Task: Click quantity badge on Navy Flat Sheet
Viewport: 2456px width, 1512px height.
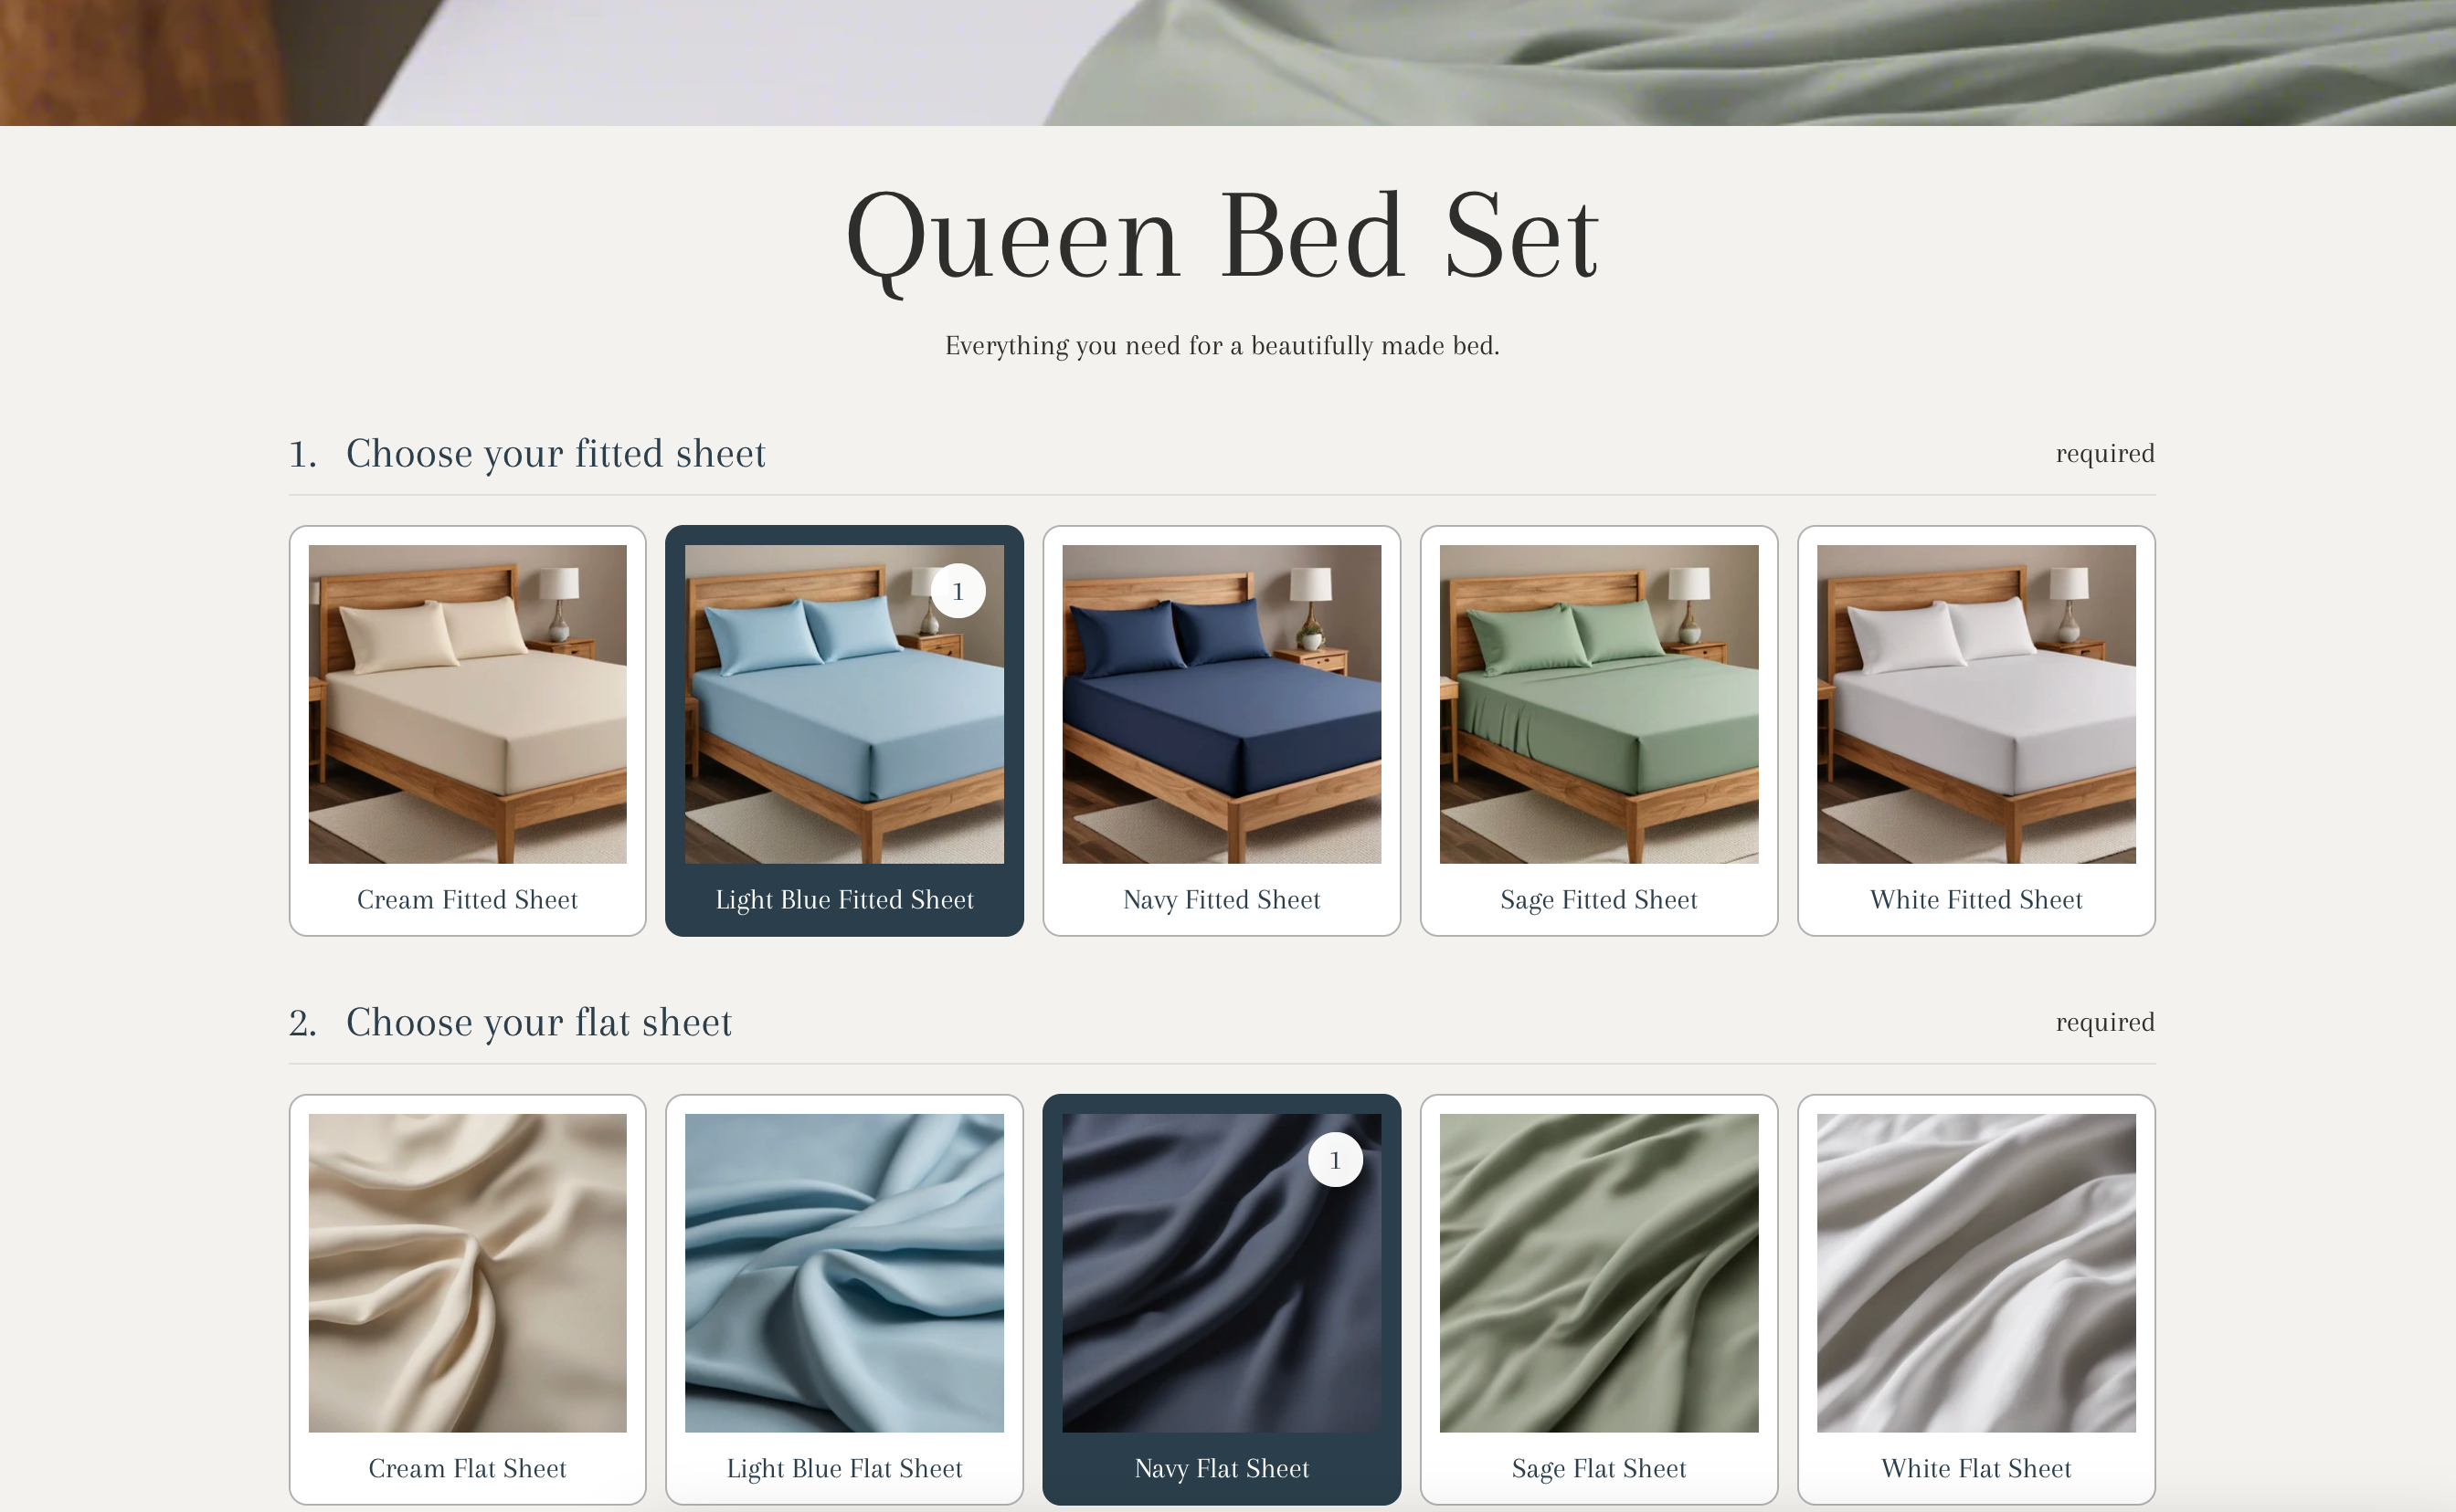Action: [x=1336, y=1160]
